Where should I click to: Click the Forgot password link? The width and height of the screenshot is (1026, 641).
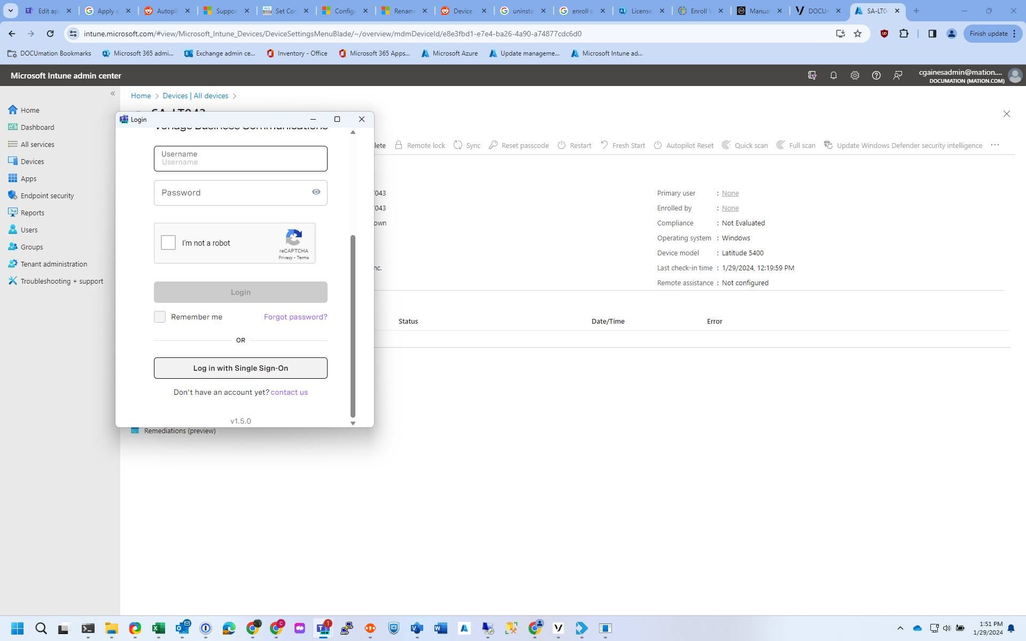coord(296,317)
